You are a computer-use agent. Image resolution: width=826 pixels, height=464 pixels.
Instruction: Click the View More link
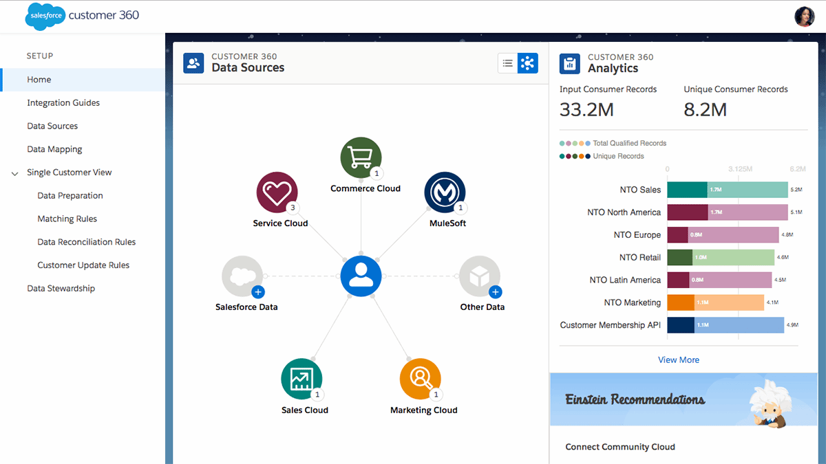click(679, 360)
